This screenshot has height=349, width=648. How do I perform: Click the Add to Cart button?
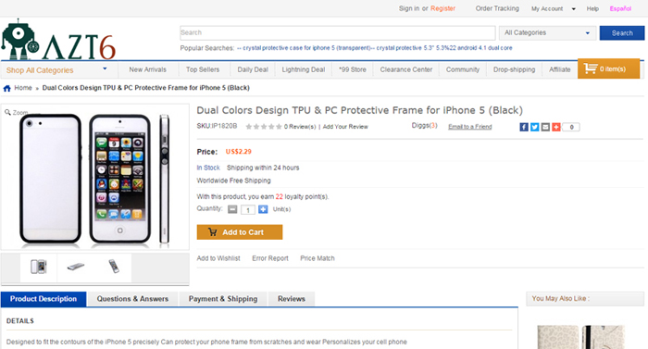[x=240, y=232]
